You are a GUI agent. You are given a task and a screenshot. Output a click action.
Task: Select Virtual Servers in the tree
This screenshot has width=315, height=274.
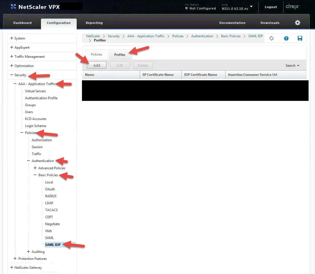[35, 91]
